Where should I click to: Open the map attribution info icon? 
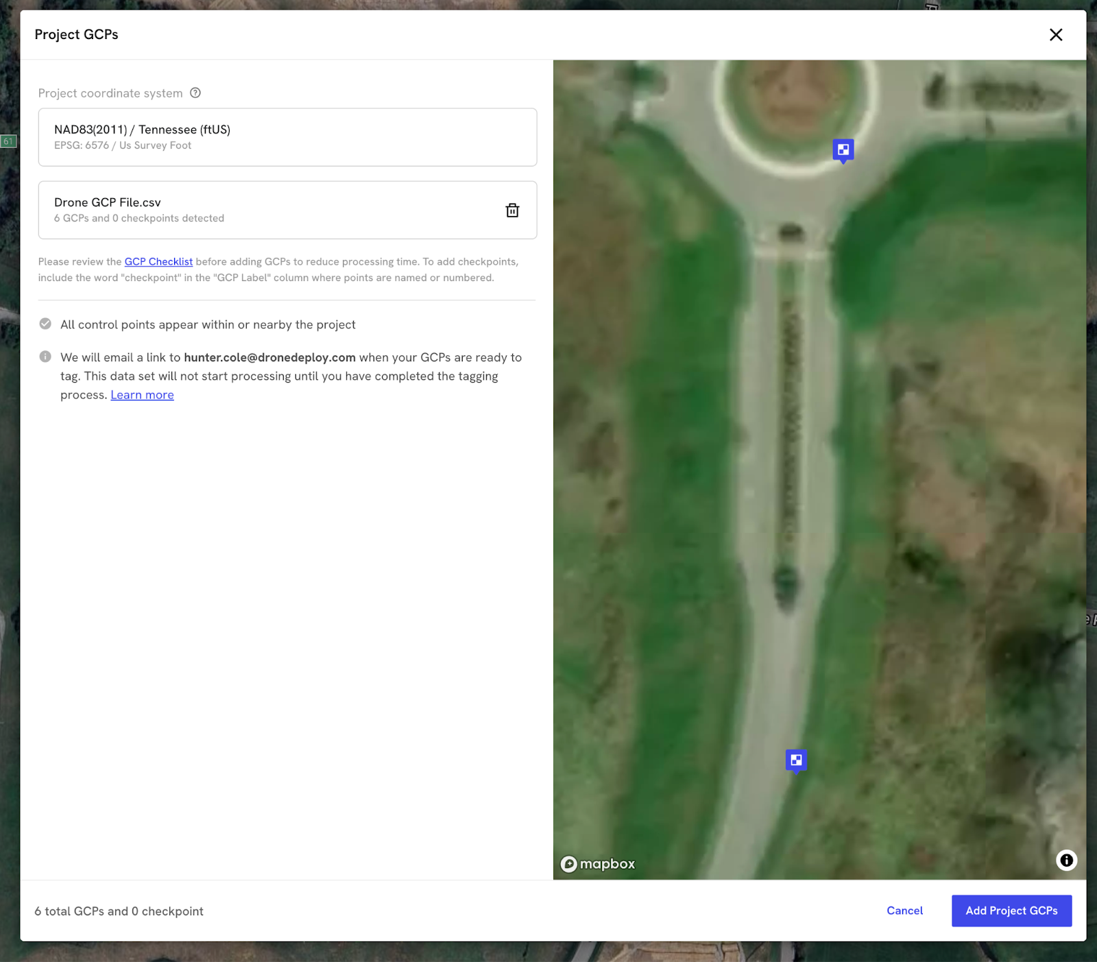(1066, 860)
